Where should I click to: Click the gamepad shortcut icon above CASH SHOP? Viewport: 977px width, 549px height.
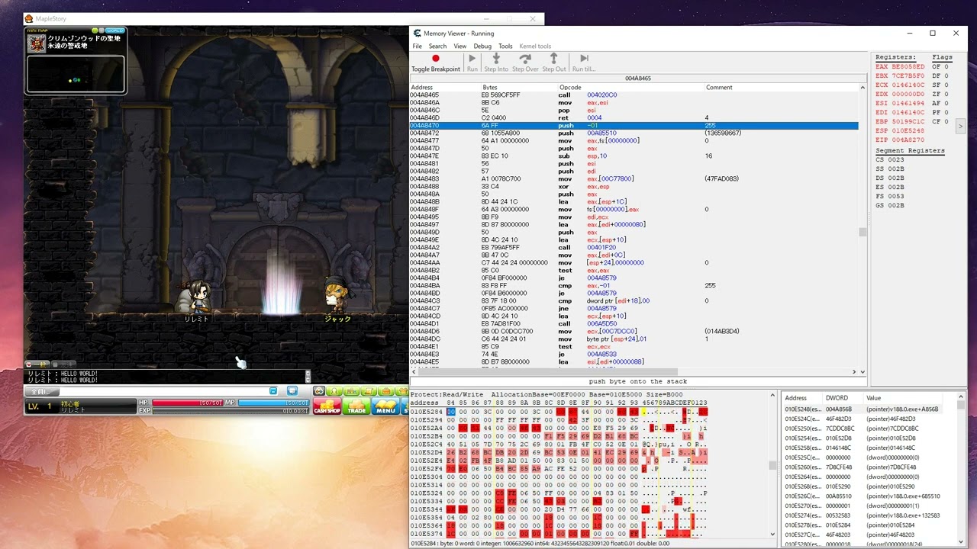(x=319, y=391)
